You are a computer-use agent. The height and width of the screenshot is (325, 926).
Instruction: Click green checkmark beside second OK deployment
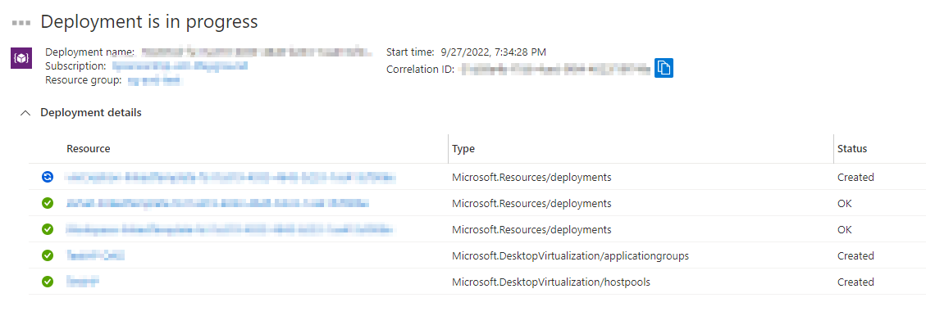click(48, 229)
